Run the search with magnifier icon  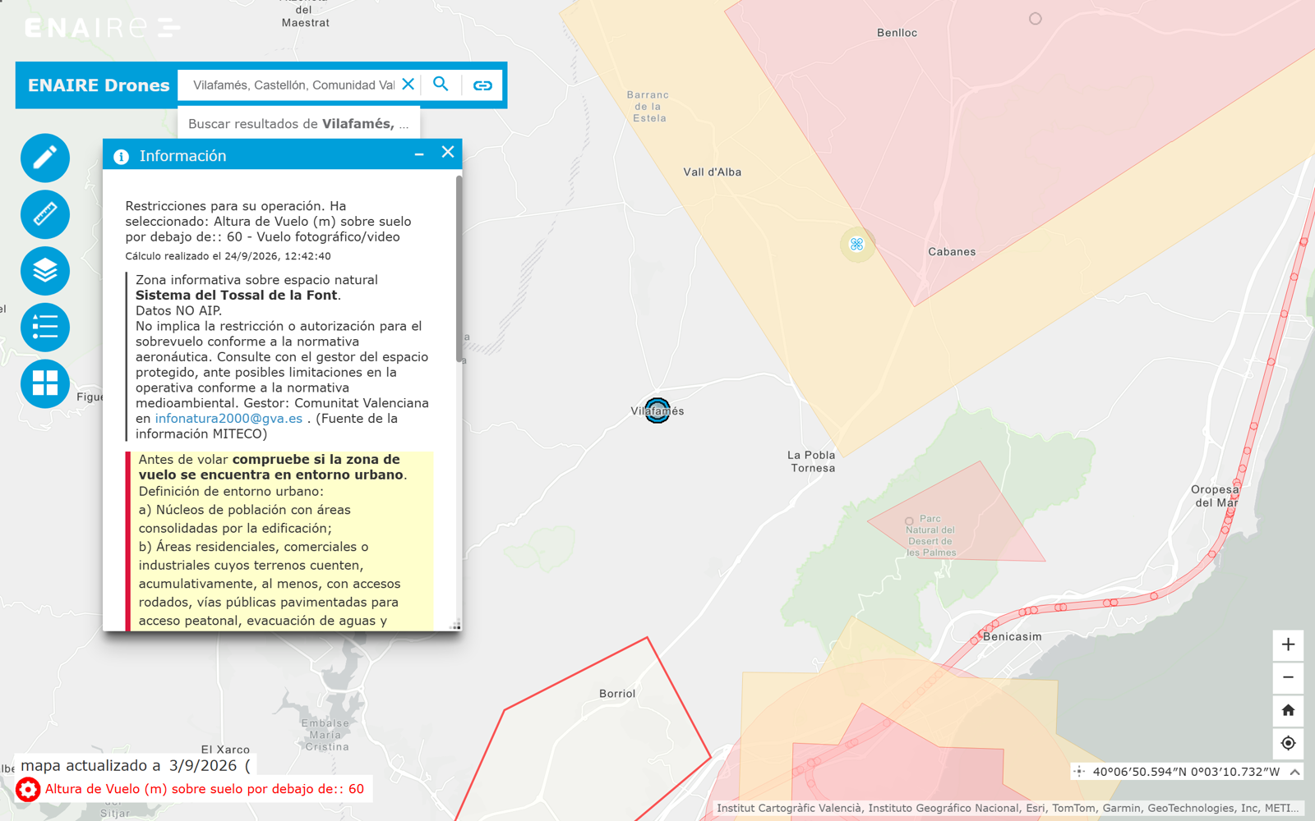pyautogui.click(x=441, y=85)
